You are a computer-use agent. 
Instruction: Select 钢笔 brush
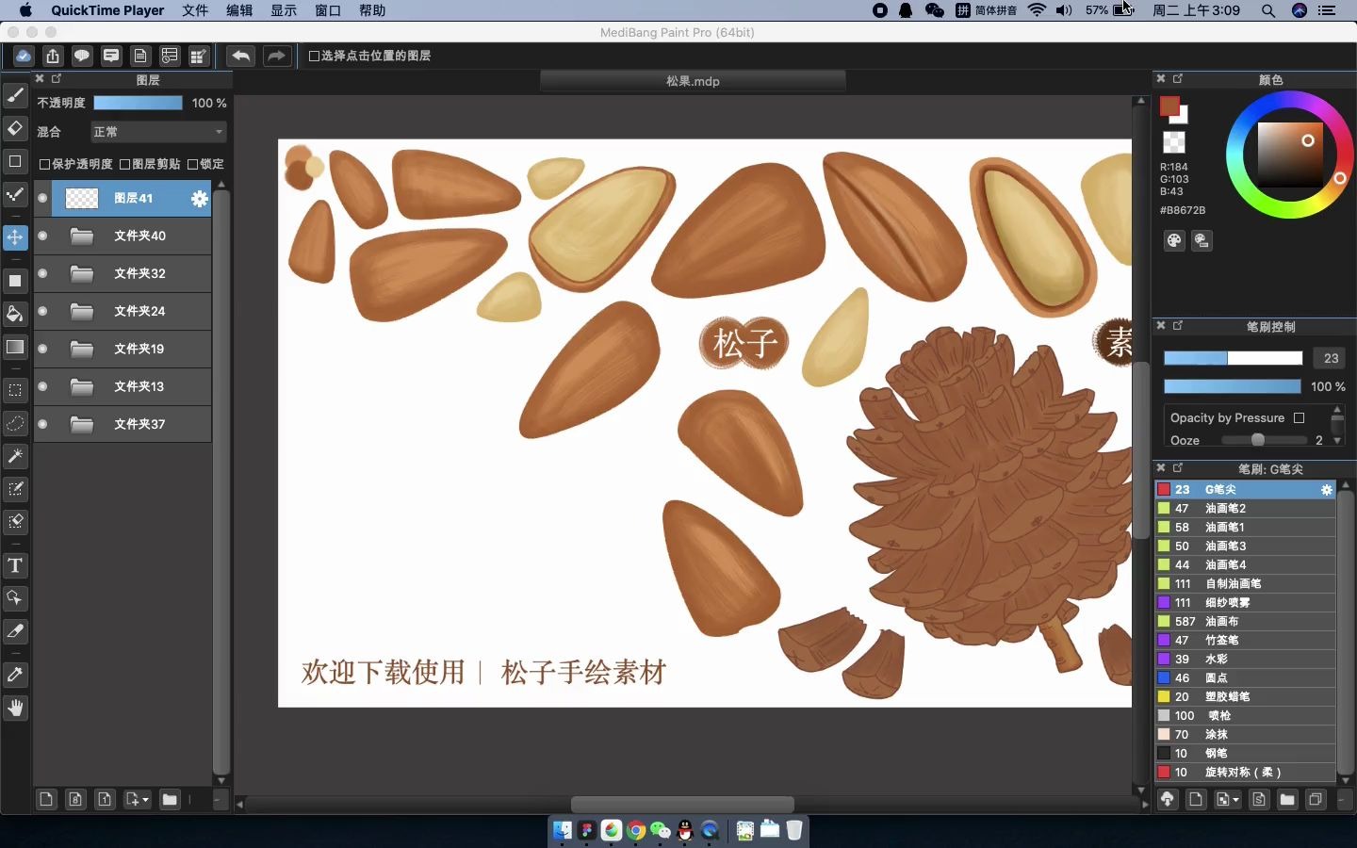[x=1245, y=753]
